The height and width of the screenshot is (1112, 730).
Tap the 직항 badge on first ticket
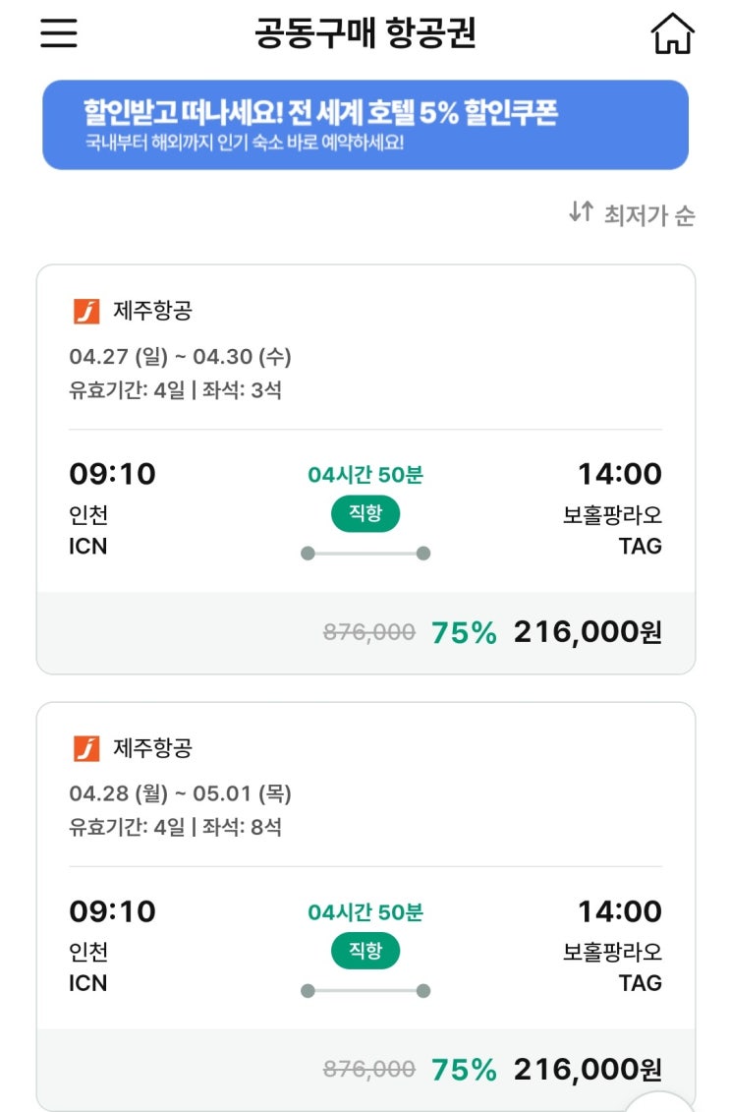click(365, 514)
